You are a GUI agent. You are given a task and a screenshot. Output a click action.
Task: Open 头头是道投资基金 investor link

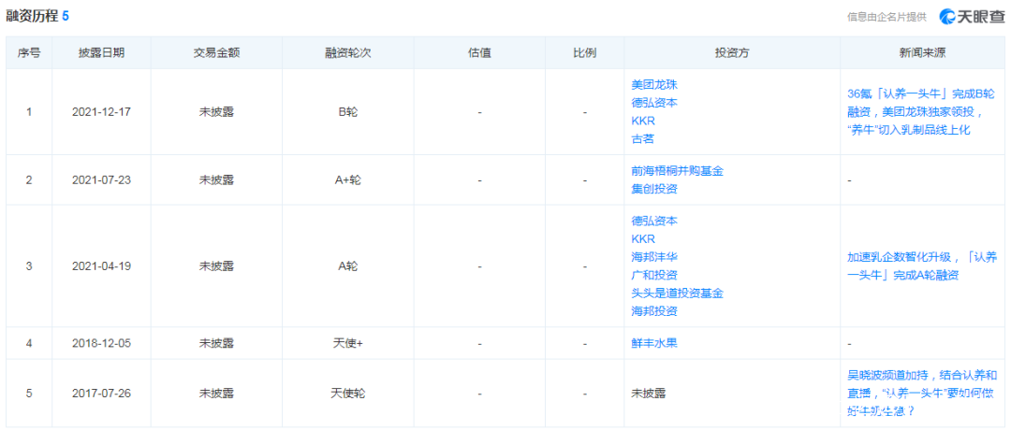pos(678,293)
